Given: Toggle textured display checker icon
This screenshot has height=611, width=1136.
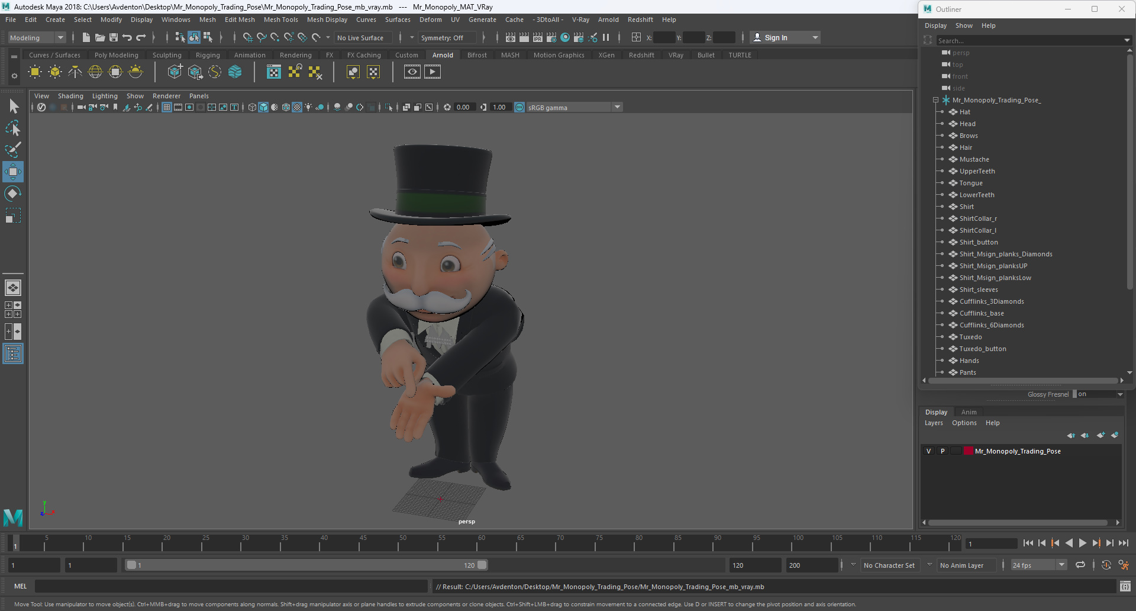Looking at the screenshot, I should click(297, 107).
